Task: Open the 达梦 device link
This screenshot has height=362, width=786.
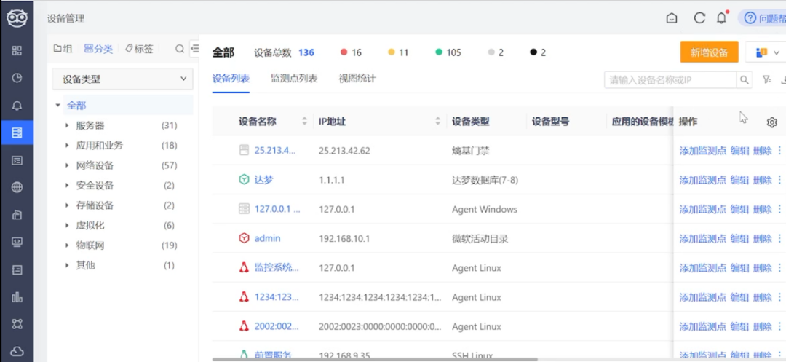Action: point(263,179)
